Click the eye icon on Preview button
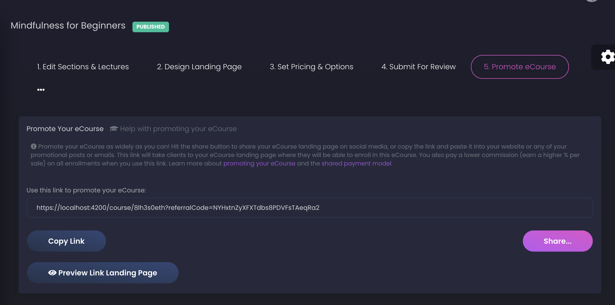 coord(52,273)
